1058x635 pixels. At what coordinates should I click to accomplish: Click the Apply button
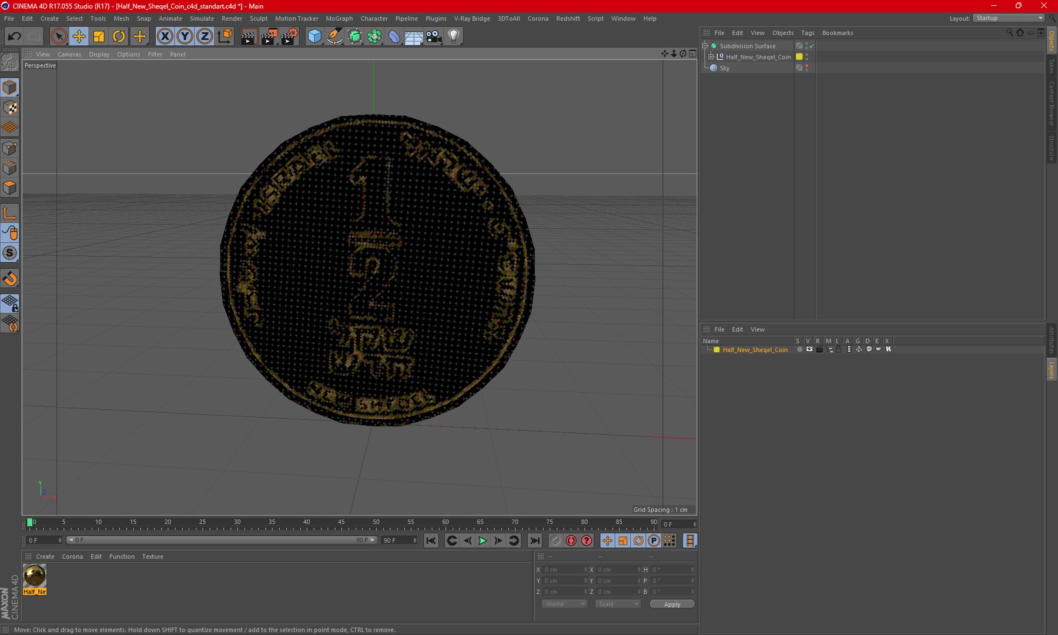click(672, 604)
